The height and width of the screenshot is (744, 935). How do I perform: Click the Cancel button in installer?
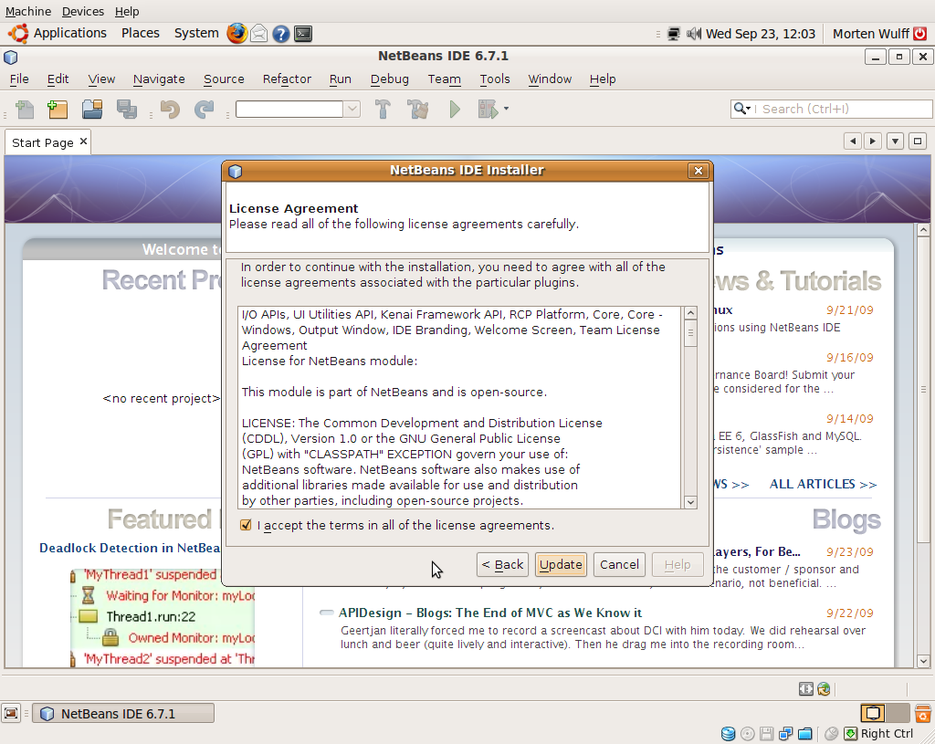[619, 564]
